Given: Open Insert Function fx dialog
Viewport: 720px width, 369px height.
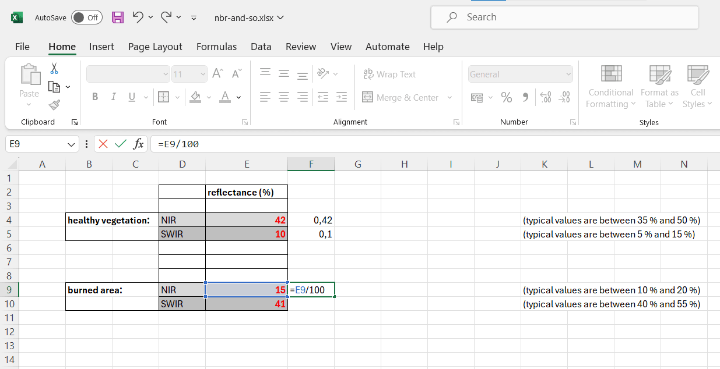Looking at the screenshot, I should pyautogui.click(x=138, y=144).
